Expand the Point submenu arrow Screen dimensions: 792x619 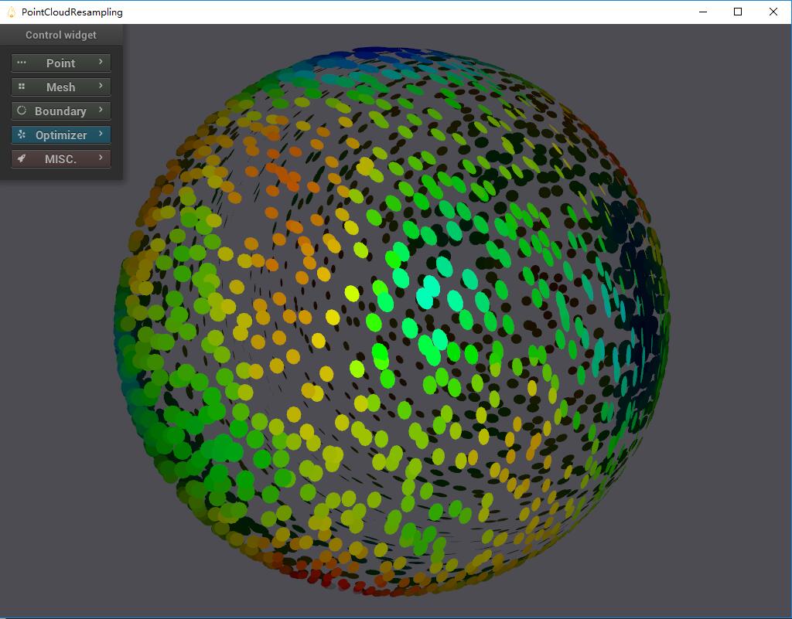click(x=101, y=62)
